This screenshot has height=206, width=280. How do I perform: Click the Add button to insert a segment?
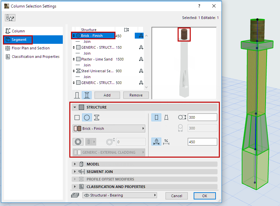coord(107,95)
